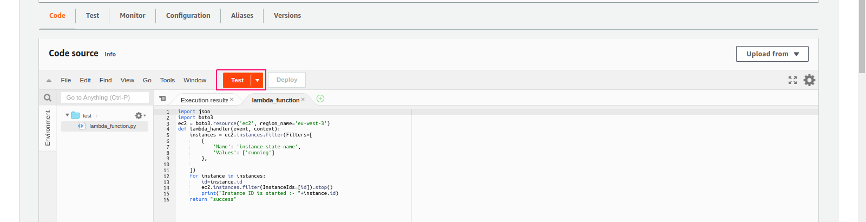
Task: Close the lambda_function editor tab
Action: pyautogui.click(x=303, y=100)
